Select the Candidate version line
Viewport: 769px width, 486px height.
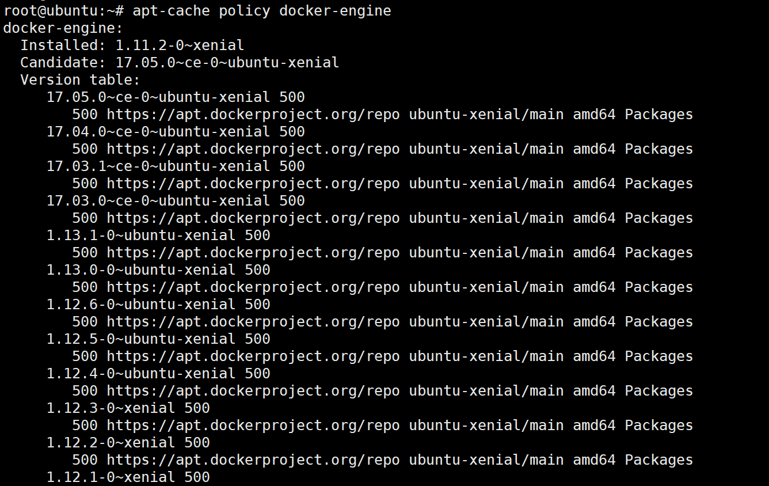(180, 63)
